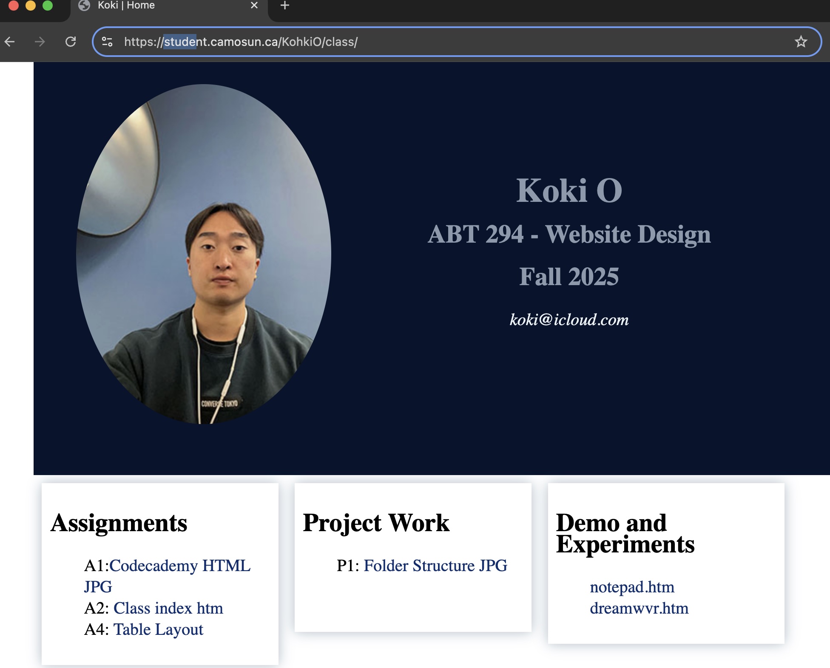Screen dimensions: 830x668
Task: Open the Folder Structure JPG link
Action: (435, 566)
